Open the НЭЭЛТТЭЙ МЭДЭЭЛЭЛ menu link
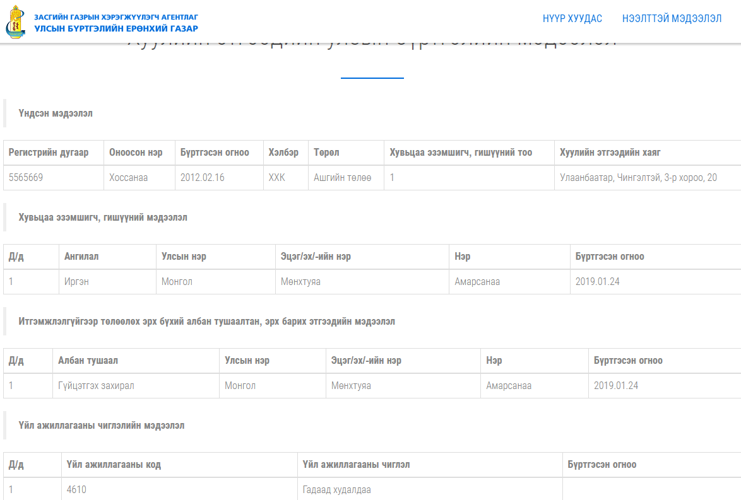 672,19
